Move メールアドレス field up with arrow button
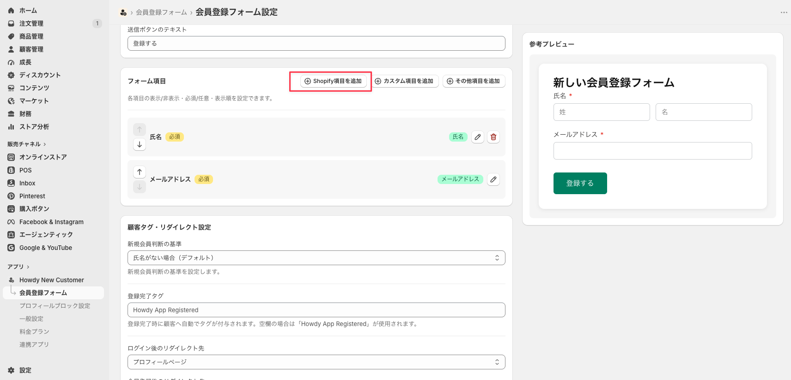This screenshot has width=791, height=380. point(140,172)
